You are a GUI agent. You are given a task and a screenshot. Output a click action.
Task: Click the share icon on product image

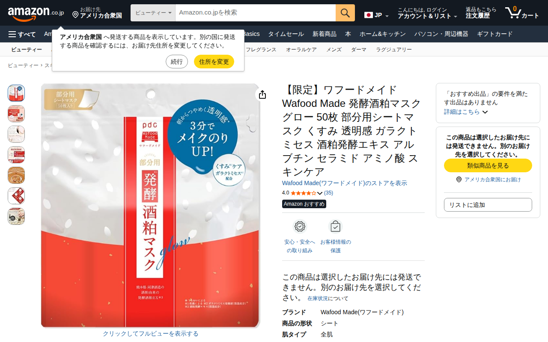pos(262,94)
